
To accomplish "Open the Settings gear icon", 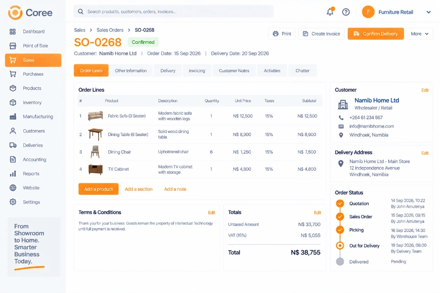I will 13,202.
